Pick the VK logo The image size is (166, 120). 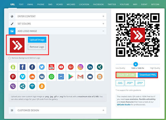[x=42, y=77]
